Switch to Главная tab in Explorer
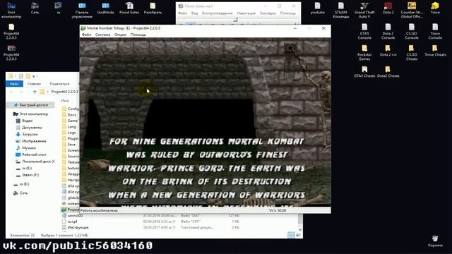The image size is (452, 254). point(34,84)
